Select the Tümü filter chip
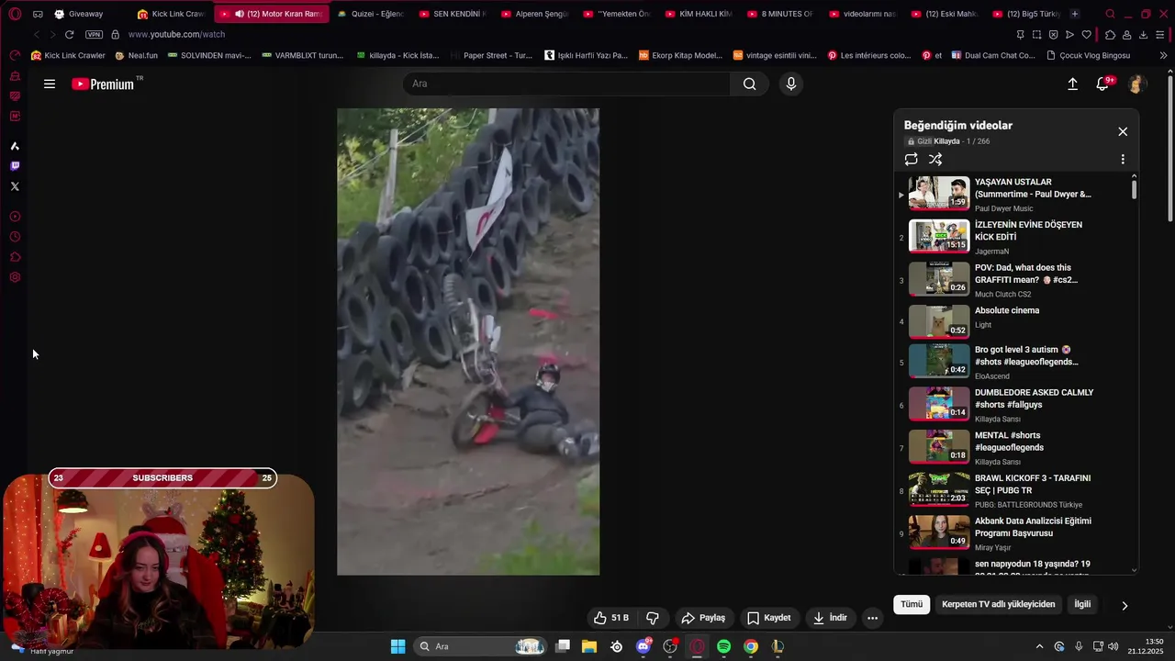 [x=912, y=604]
